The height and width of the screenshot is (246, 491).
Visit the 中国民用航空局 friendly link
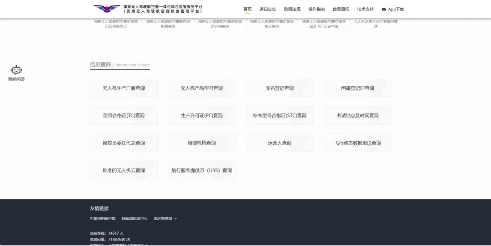103,219
